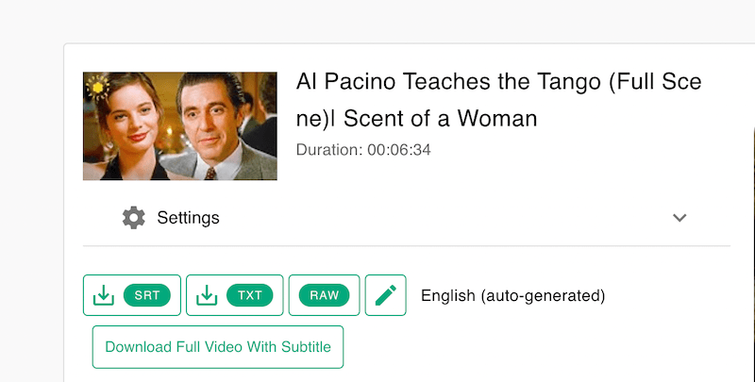Viewport: 755px width, 382px height.
Task: Expand Settings with the chevron arrow
Action: coord(679,218)
